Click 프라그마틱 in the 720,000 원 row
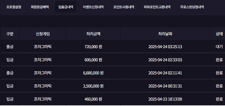The width and height of the screenshot is (225, 106). pyautogui.click(x=43, y=47)
